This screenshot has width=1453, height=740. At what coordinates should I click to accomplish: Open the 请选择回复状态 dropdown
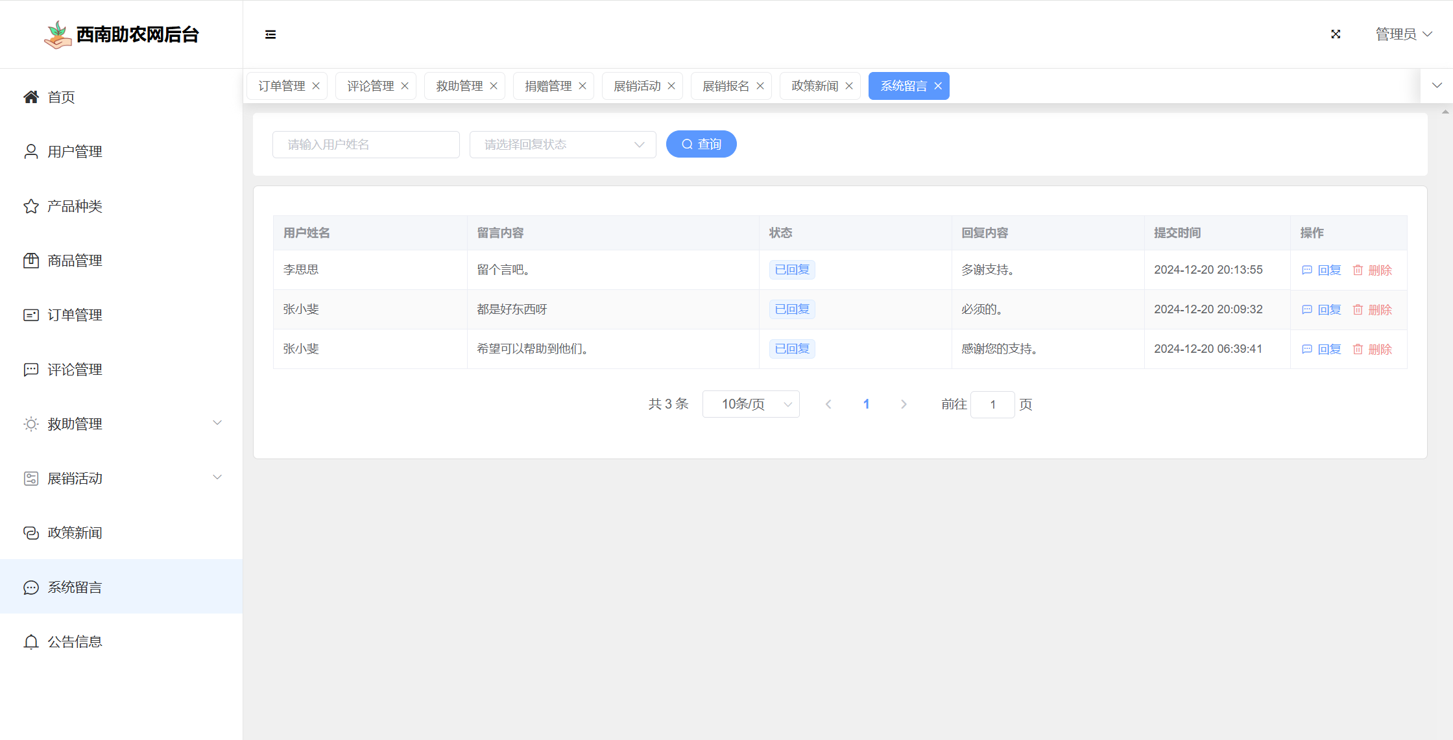click(562, 145)
